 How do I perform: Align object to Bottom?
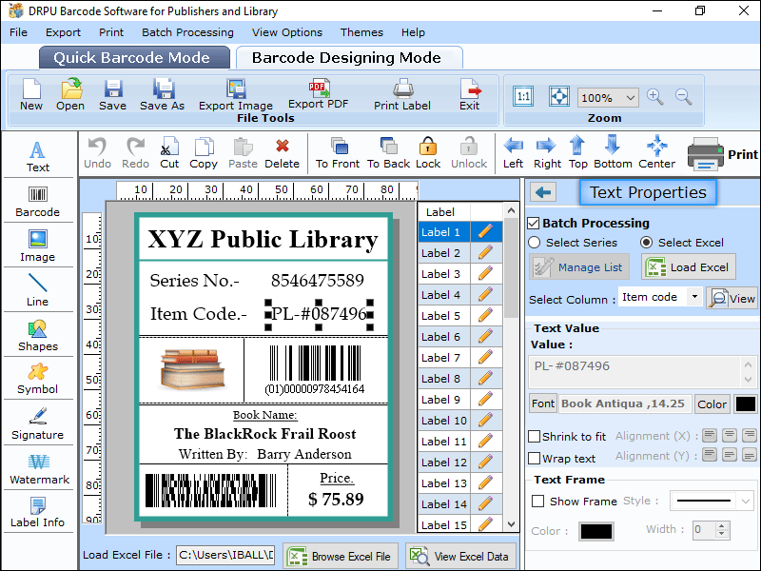pos(613,153)
